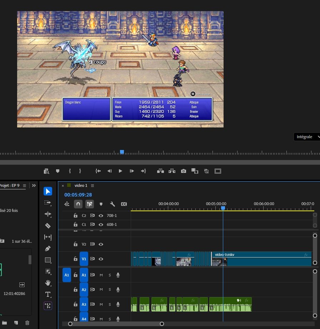Click the New Item icon

coord(16,323)
